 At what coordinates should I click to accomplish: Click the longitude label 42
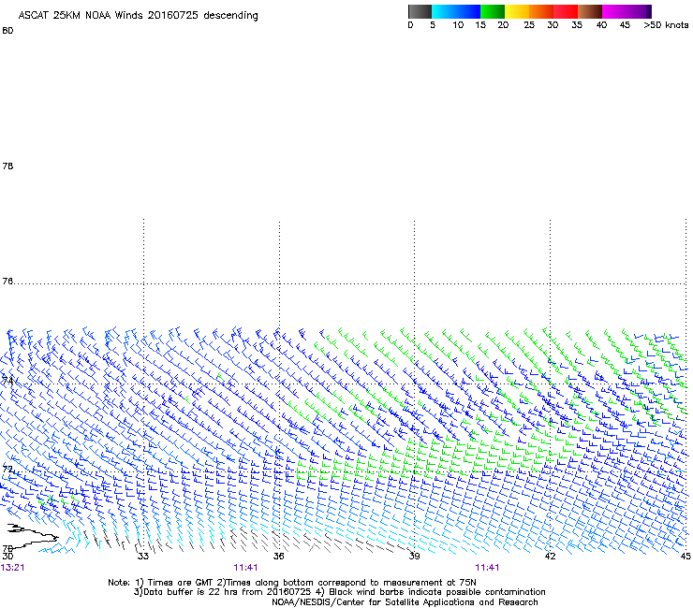[x=550, y=556]
